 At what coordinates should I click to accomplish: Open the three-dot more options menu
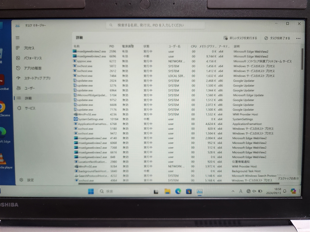click(298, 38)
